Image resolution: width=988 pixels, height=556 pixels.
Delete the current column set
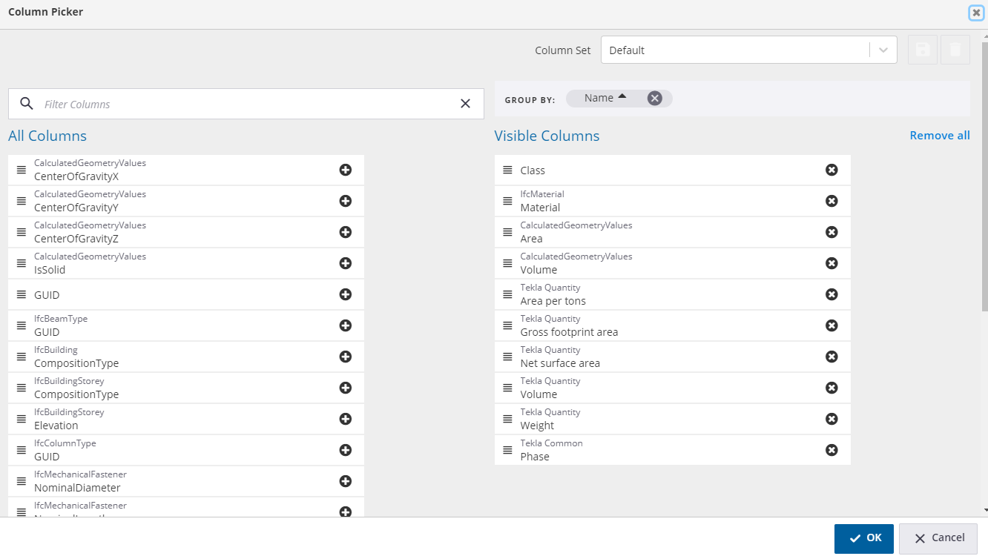pos(955,50)
